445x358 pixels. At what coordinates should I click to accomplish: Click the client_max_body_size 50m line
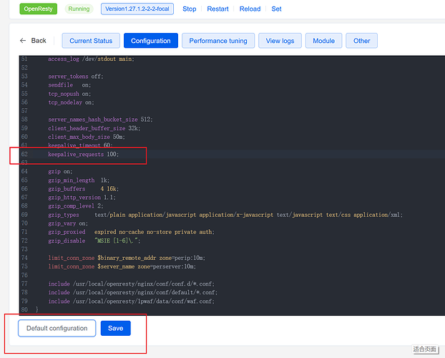[x=87, y=137]
